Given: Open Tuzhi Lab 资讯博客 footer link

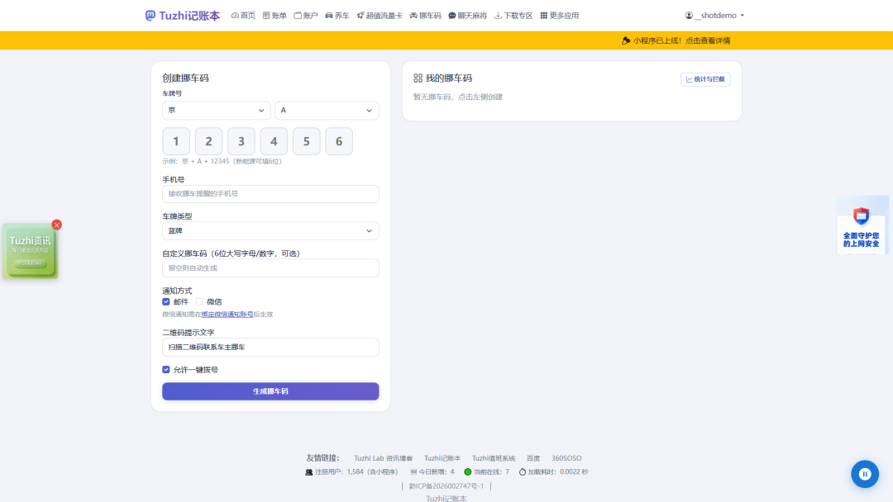Looking at the screenshot, I should [384, 458].
